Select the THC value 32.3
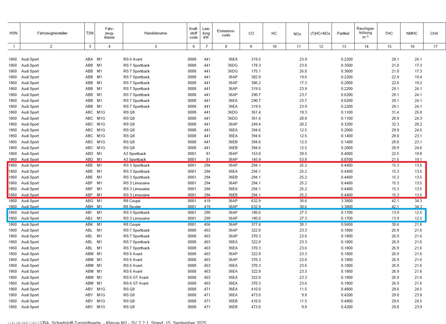 (395, 124)
